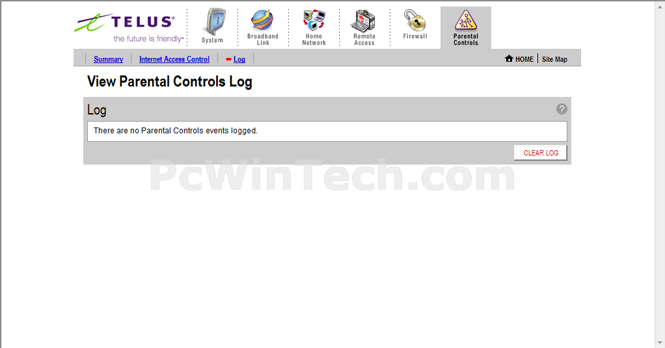Open Internet Access Control link

click(174, 59)
